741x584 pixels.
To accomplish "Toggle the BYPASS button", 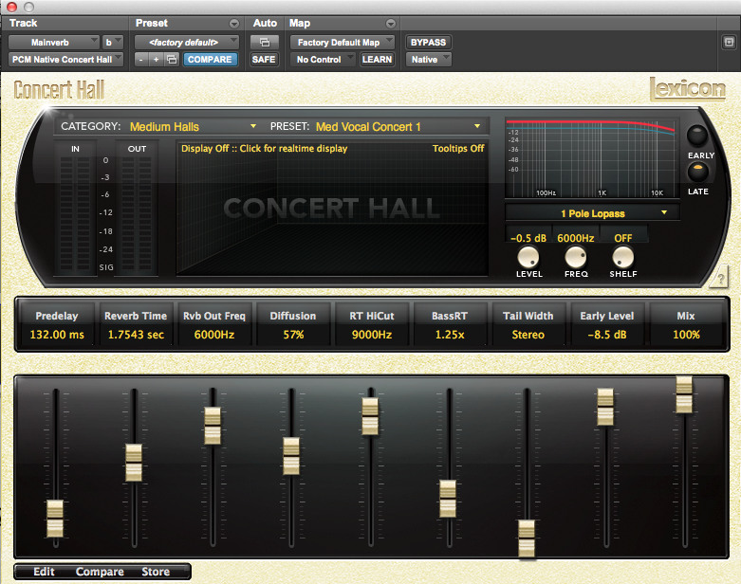I will (x=428, y=43).
